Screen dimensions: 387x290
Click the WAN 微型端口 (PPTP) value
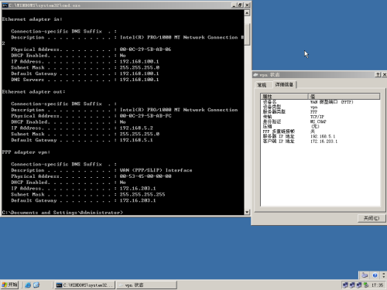pos(331,102)
